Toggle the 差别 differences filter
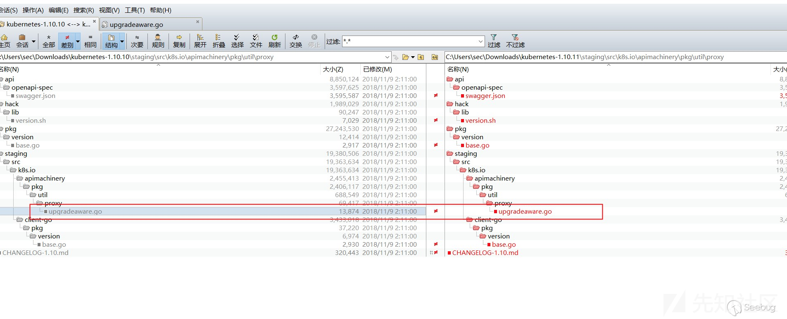The height and width of the screenshot is (319, 787). 67,41
